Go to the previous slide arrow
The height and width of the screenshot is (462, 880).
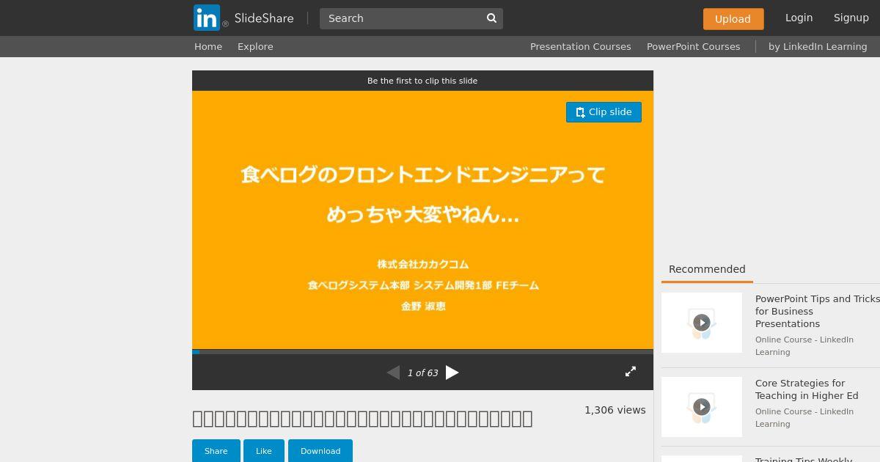click(393, 373)
